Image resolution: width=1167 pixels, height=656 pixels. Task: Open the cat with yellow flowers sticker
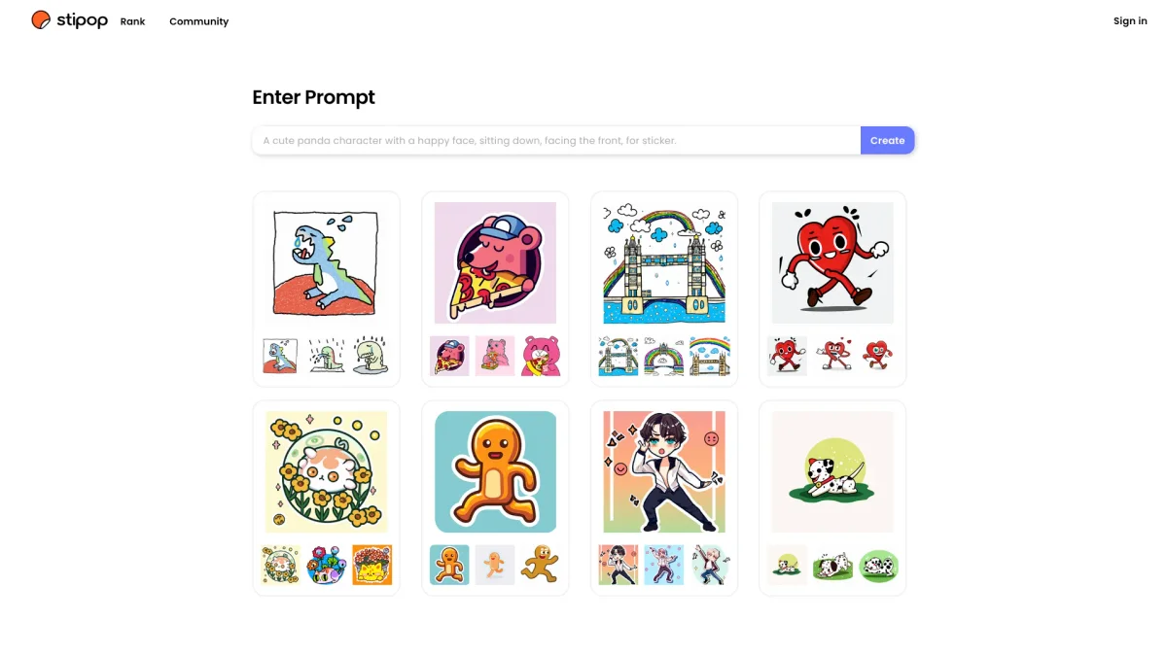[x=327, y=471]
